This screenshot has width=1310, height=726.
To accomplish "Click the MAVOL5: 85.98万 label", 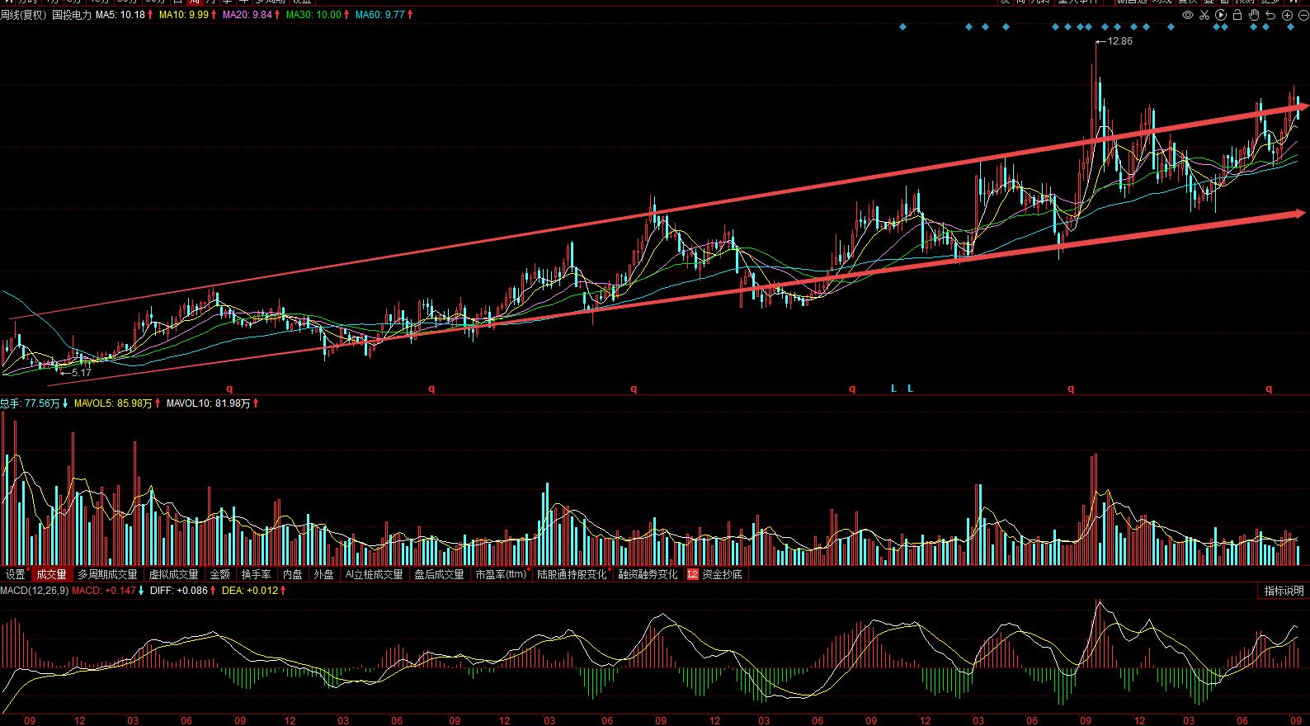I will click(x=114, y=403).
